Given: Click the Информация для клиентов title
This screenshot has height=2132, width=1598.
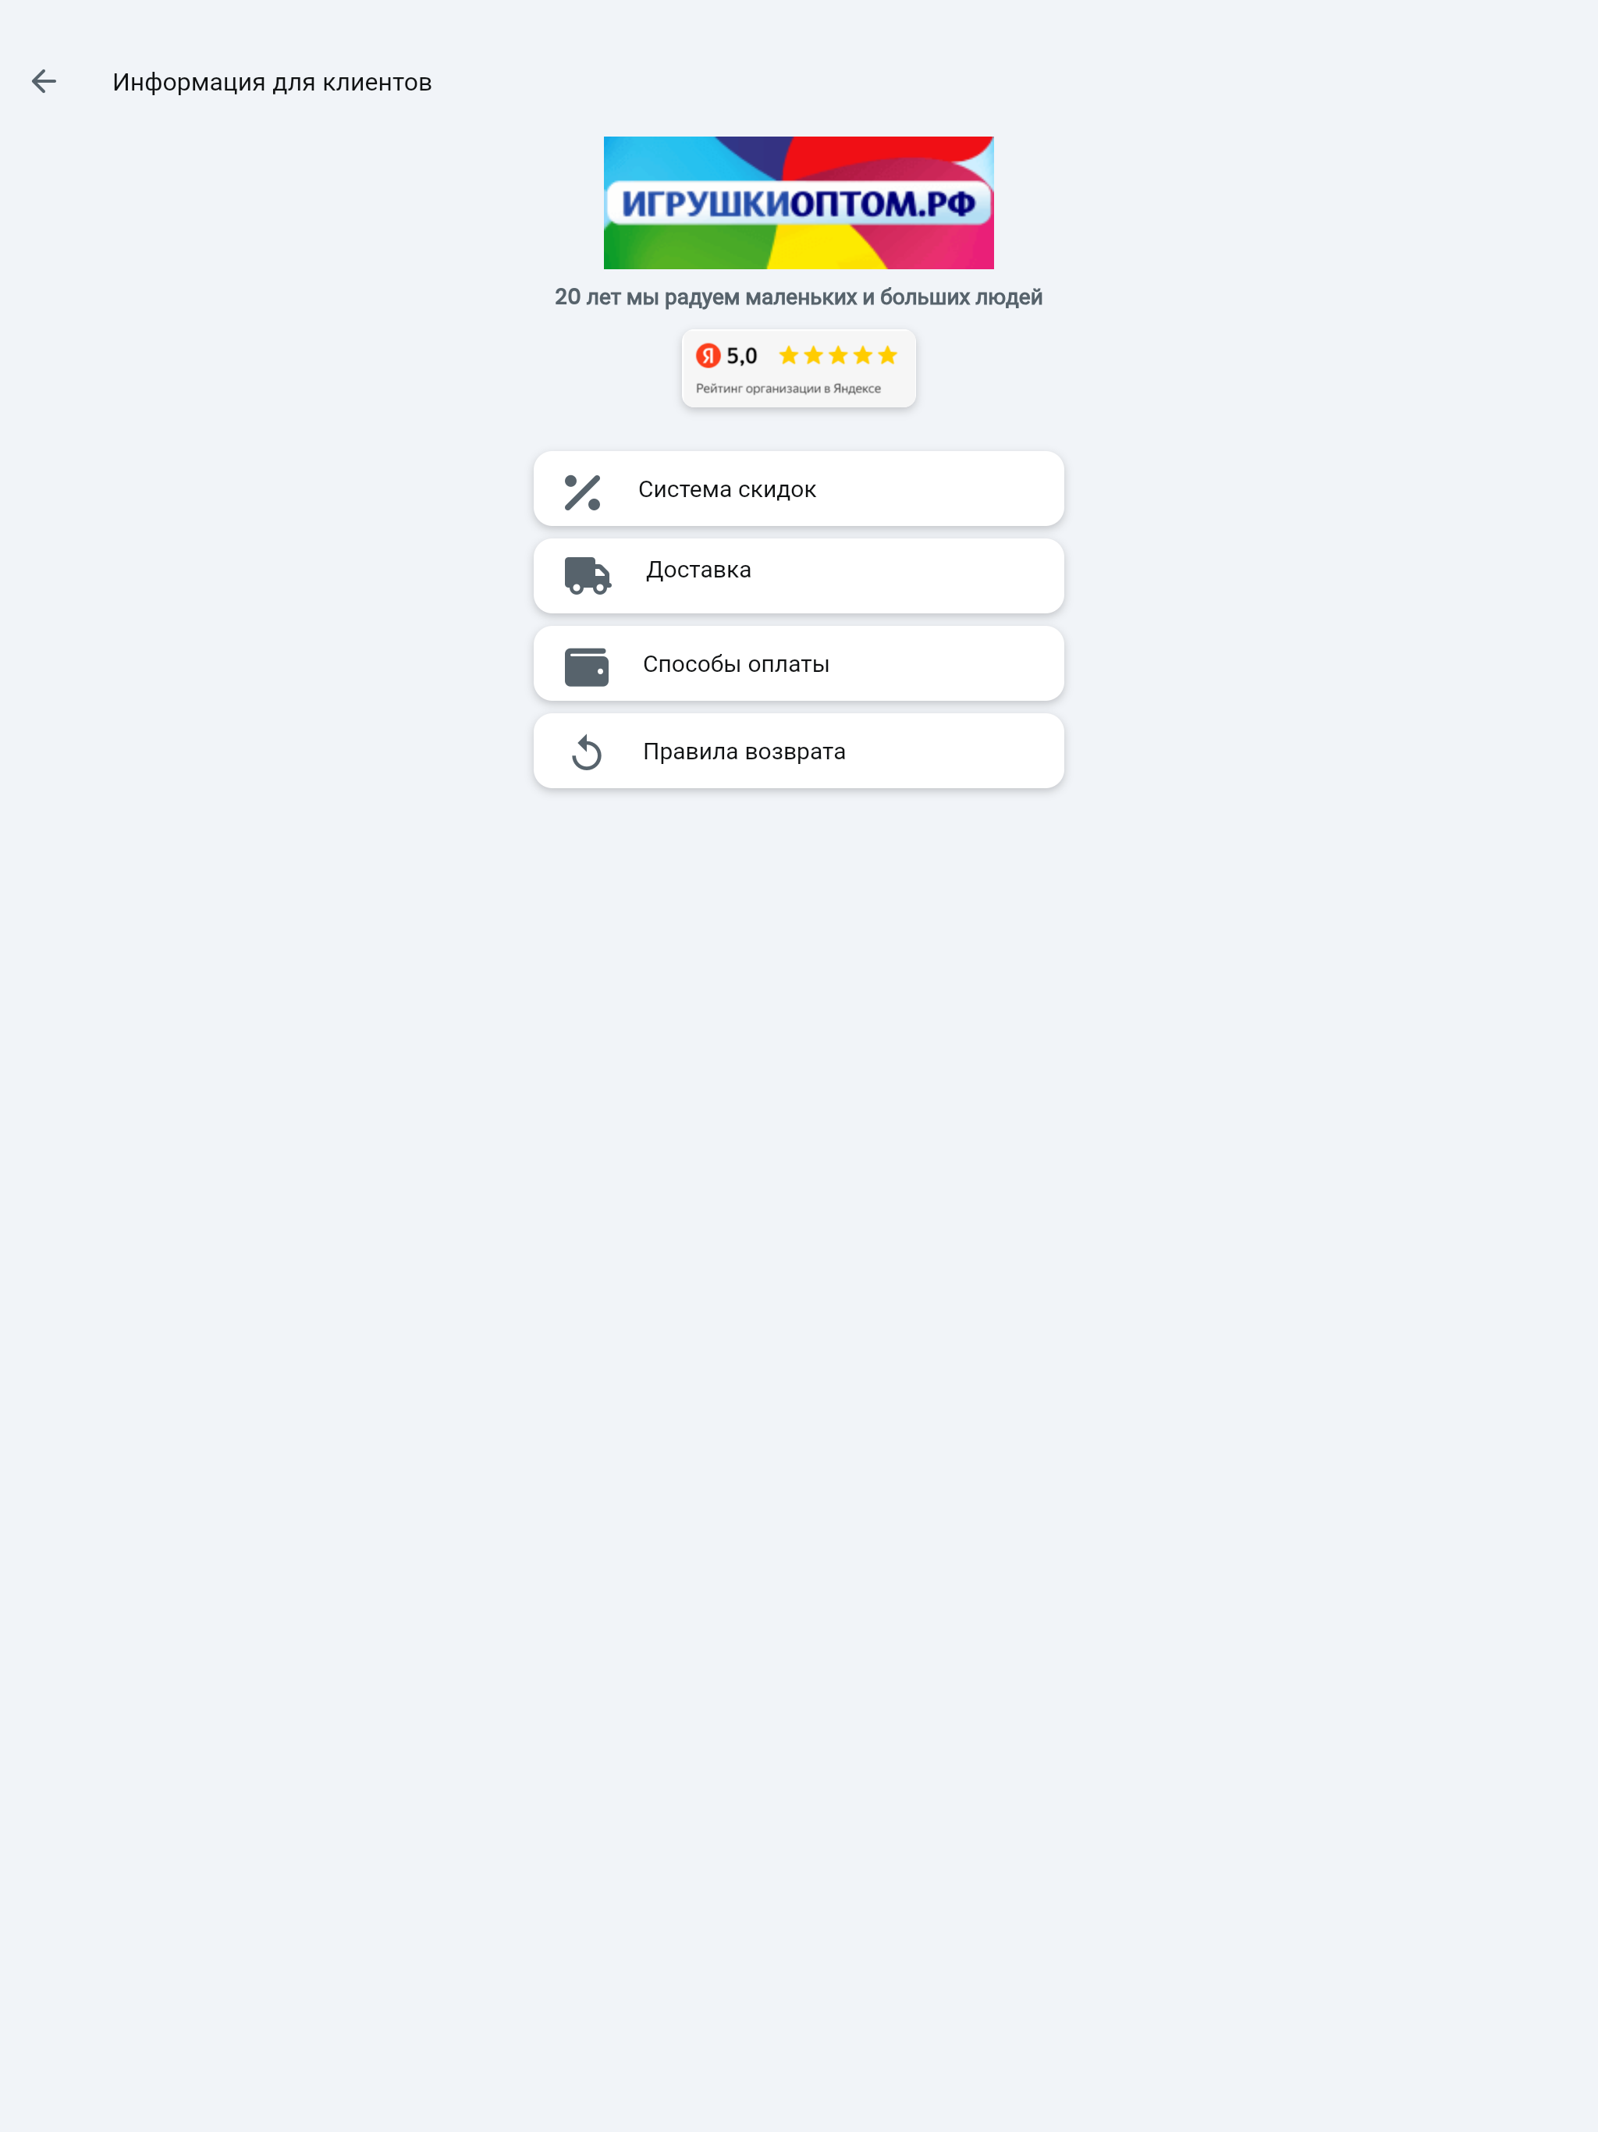Looking at the screenshot, I should tap(272, 82).
